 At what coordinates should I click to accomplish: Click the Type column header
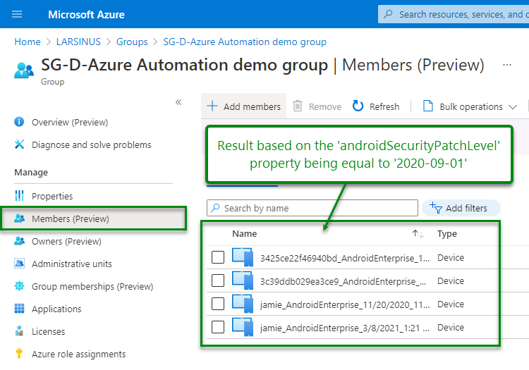[x=447, y=233]
